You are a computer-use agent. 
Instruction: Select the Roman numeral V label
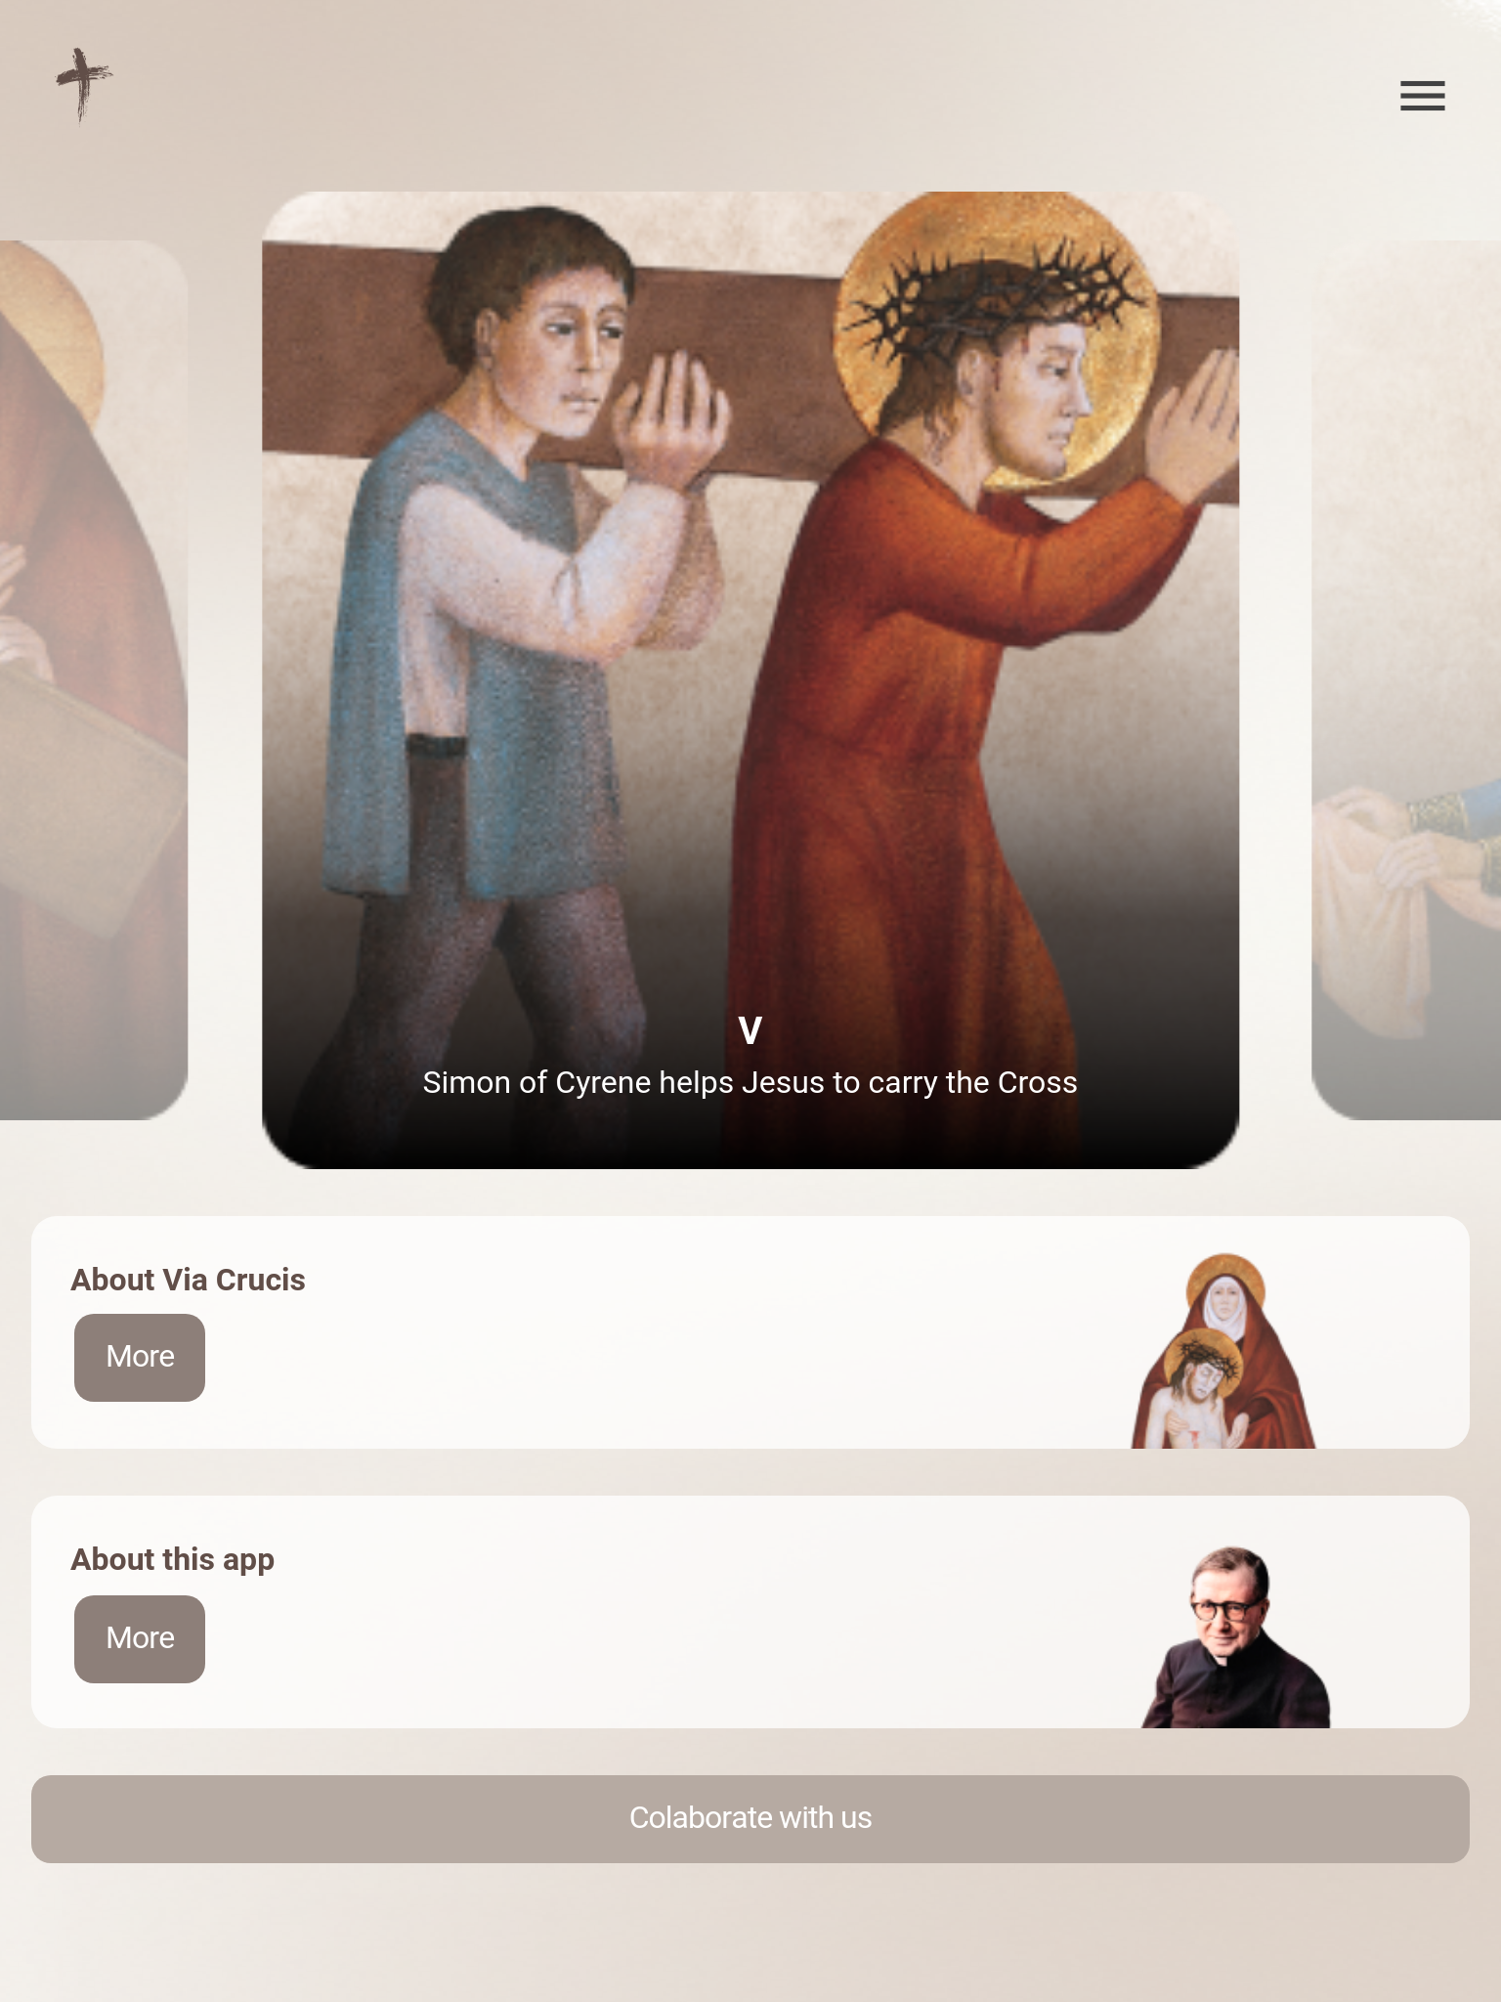750,1030
